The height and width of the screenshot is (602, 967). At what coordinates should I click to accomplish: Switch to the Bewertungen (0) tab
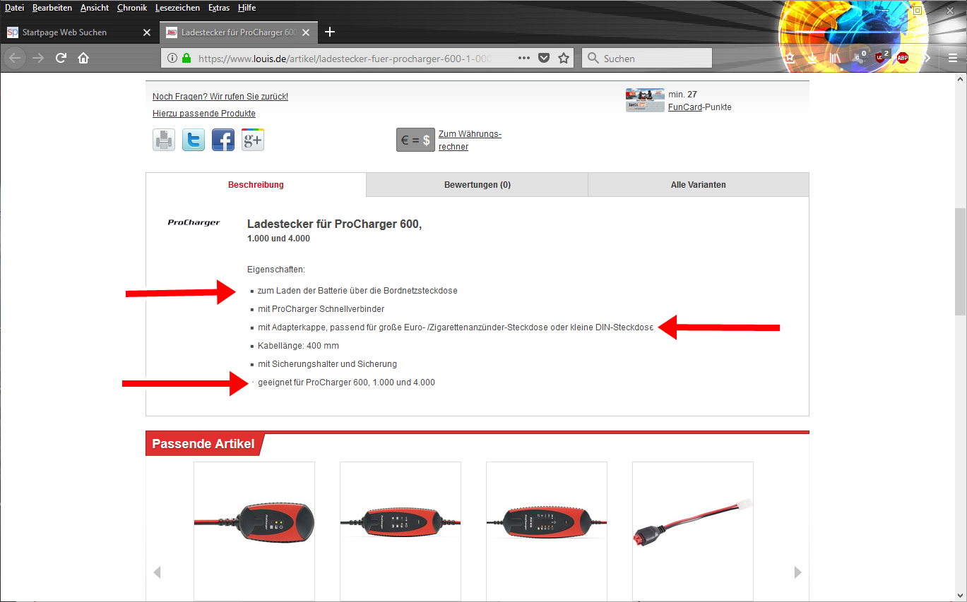477,185
